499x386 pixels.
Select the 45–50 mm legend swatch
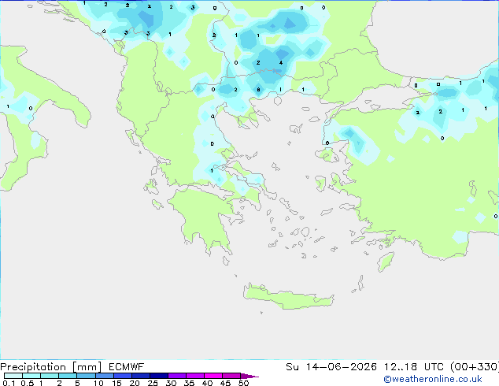[231, 376]
